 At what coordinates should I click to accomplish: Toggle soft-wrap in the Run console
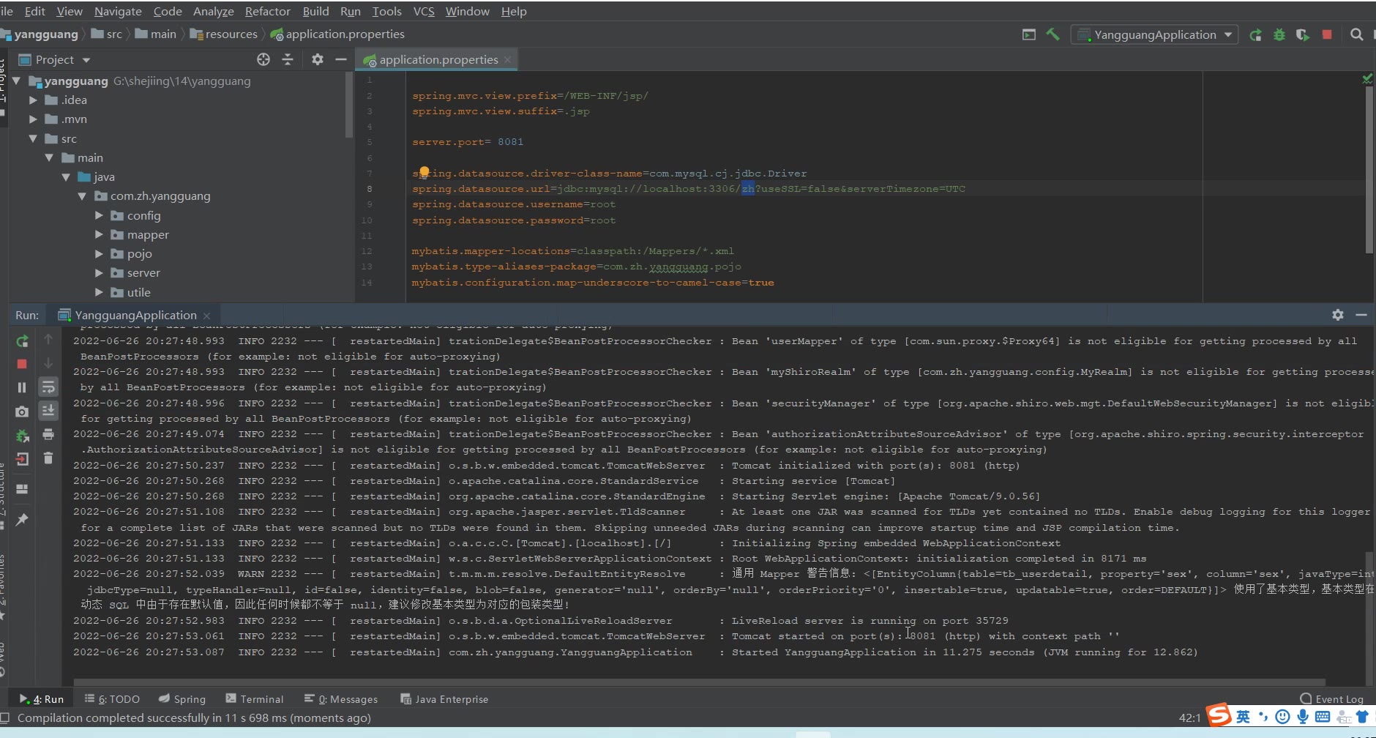pyautogui.click(x=48, y=387)
